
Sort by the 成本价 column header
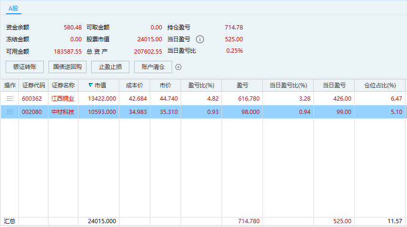pos(134,85)
